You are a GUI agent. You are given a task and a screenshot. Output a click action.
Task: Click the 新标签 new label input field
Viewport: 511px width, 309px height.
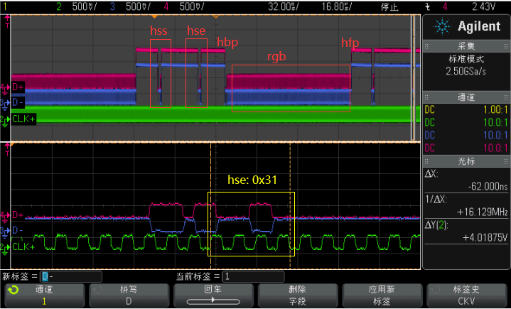70,276
